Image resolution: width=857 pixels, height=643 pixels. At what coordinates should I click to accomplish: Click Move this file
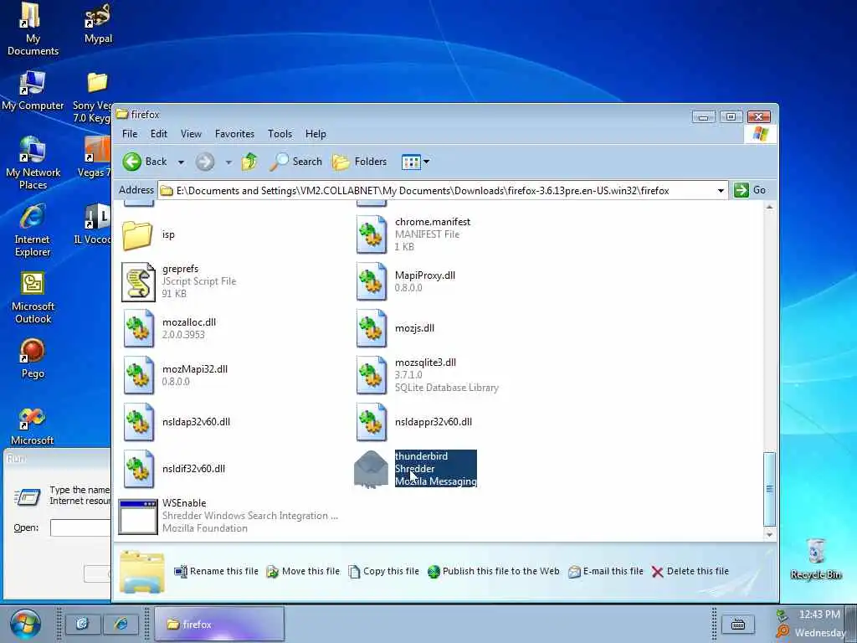(x=303, y=571)
